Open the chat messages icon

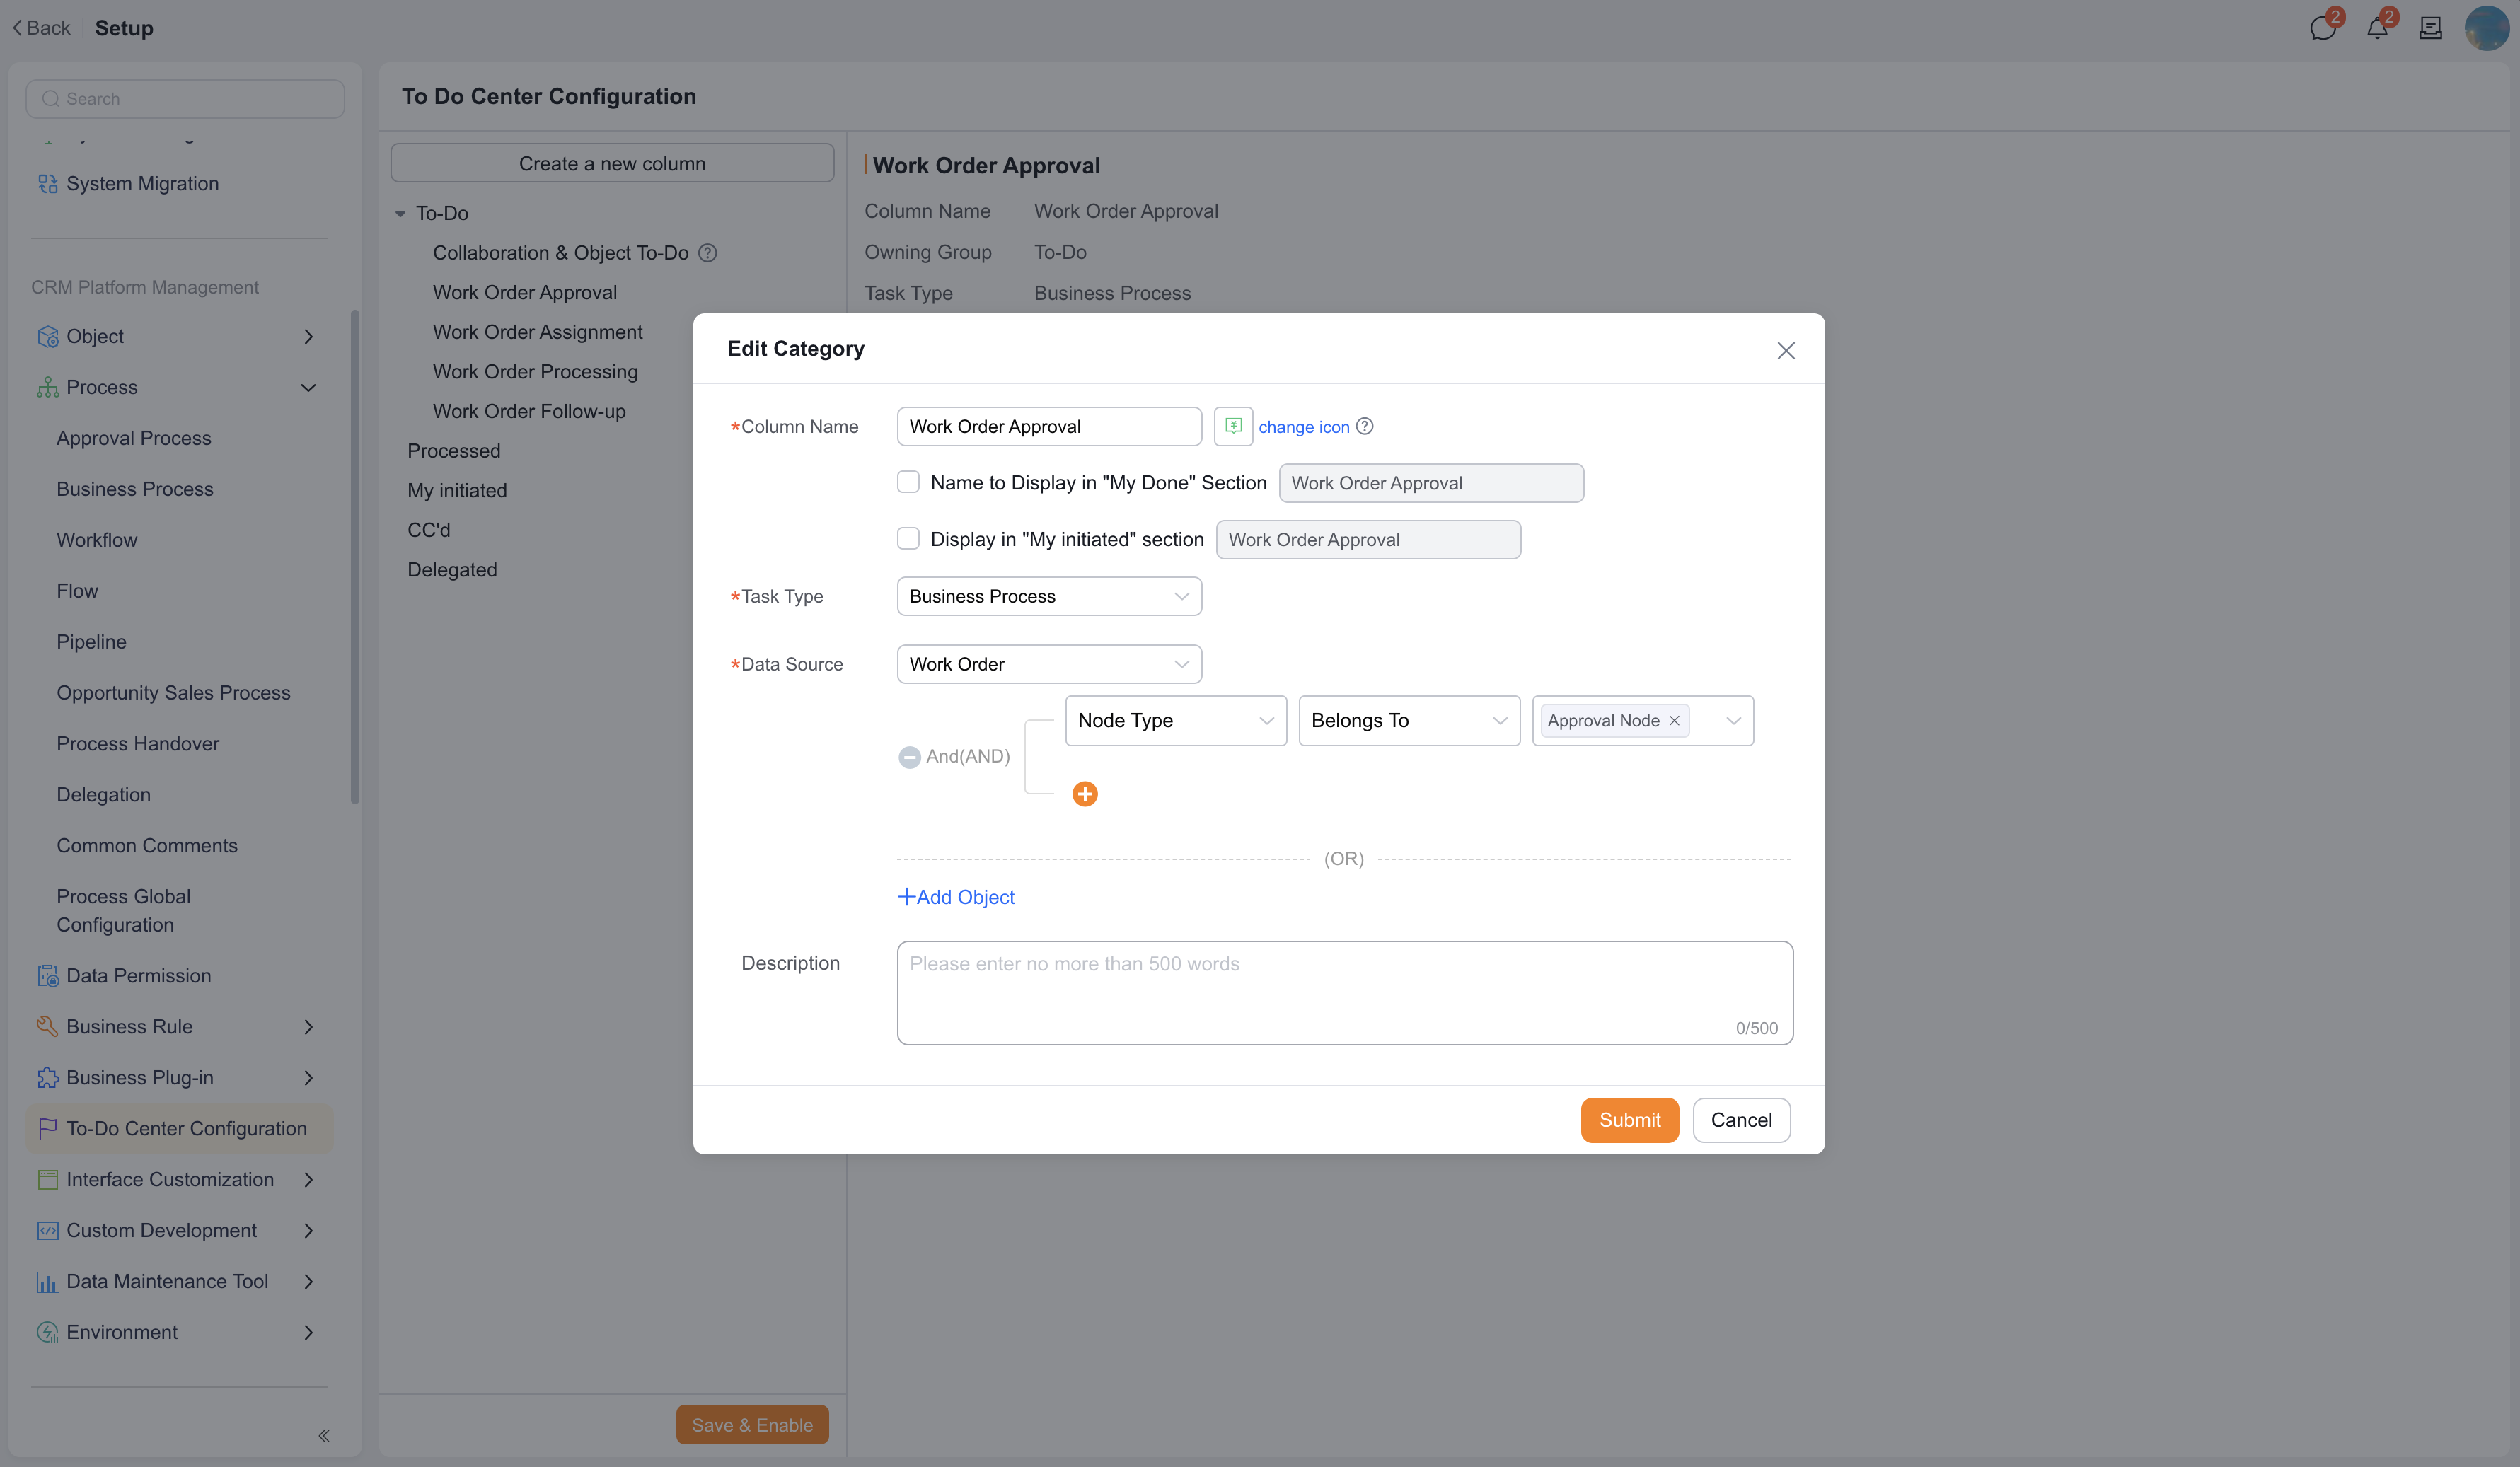2322,28
